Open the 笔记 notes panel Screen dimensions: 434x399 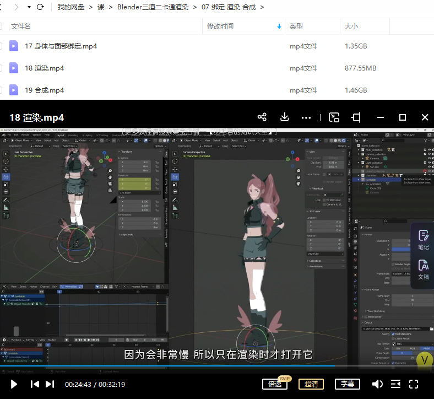pyautogui.click(x=423, y=241)
